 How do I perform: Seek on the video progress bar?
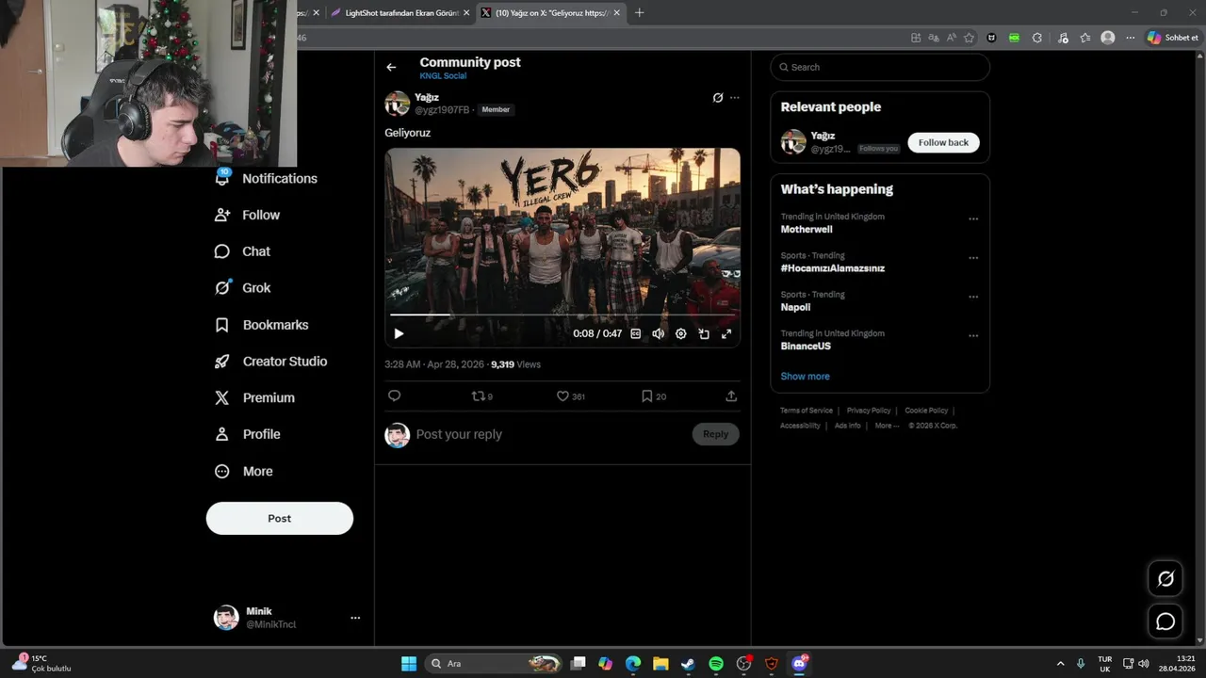[562, 315]
